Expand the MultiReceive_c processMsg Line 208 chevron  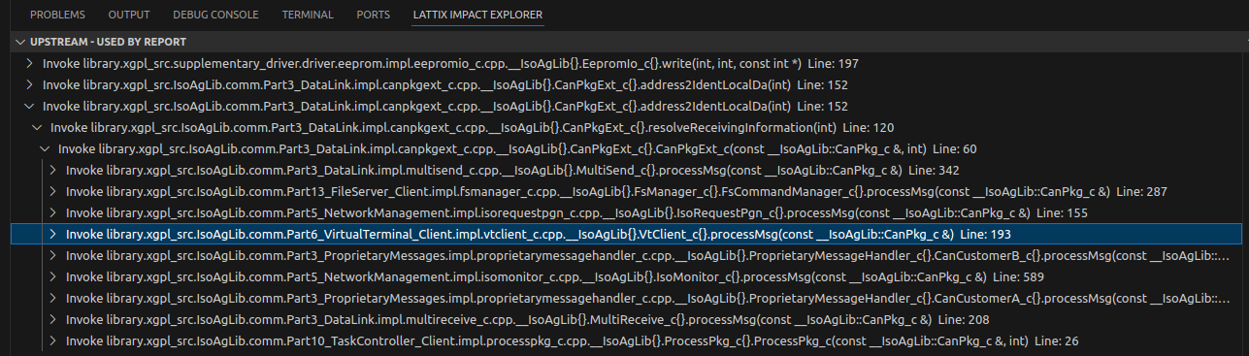[x=53, y=319]
